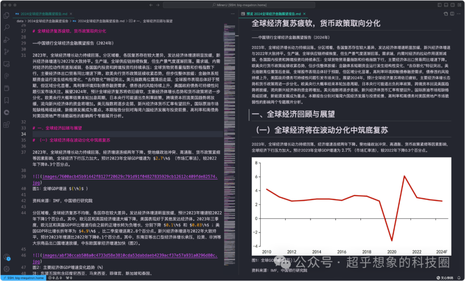The width and height of the screenshot is (465, 281).
Task: Open the Extensions view
Action: pyautogui.click(x=6, y=124)
